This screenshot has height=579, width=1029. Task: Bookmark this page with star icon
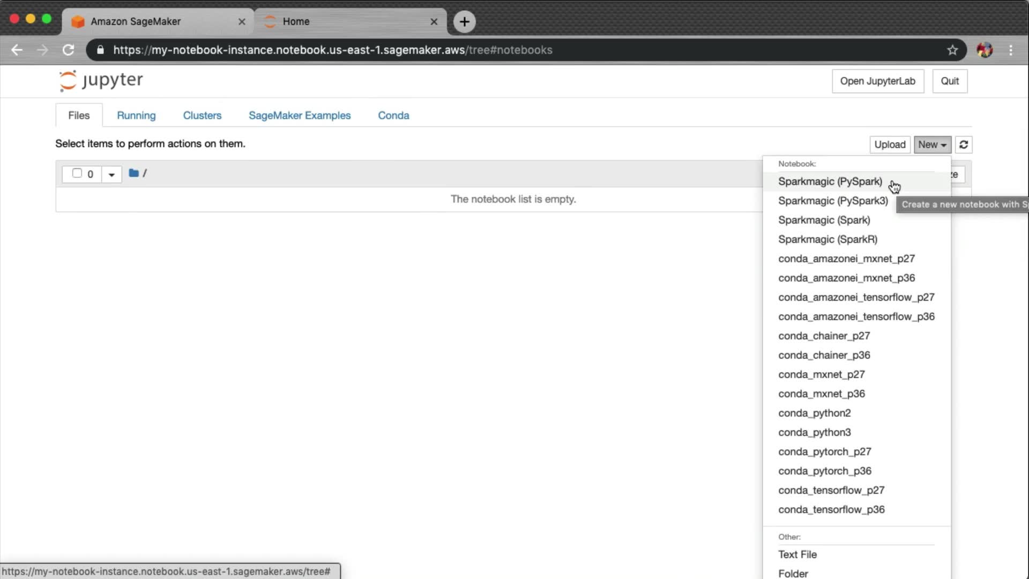pyautogui.click(x=952, y=50)
